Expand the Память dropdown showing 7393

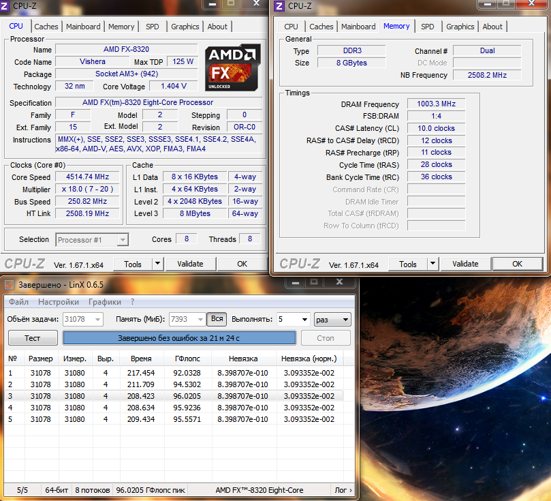pyautogui.click(x=200, y=320)
